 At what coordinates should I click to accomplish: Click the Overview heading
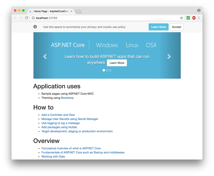point(46,141)
